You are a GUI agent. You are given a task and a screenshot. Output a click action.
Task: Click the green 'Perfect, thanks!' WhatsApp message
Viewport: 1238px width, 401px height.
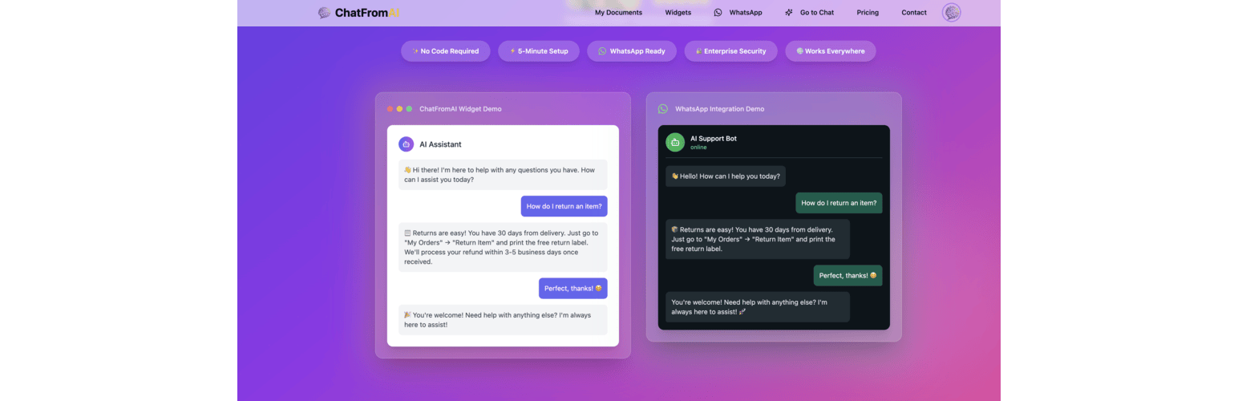tap(848, 276)
